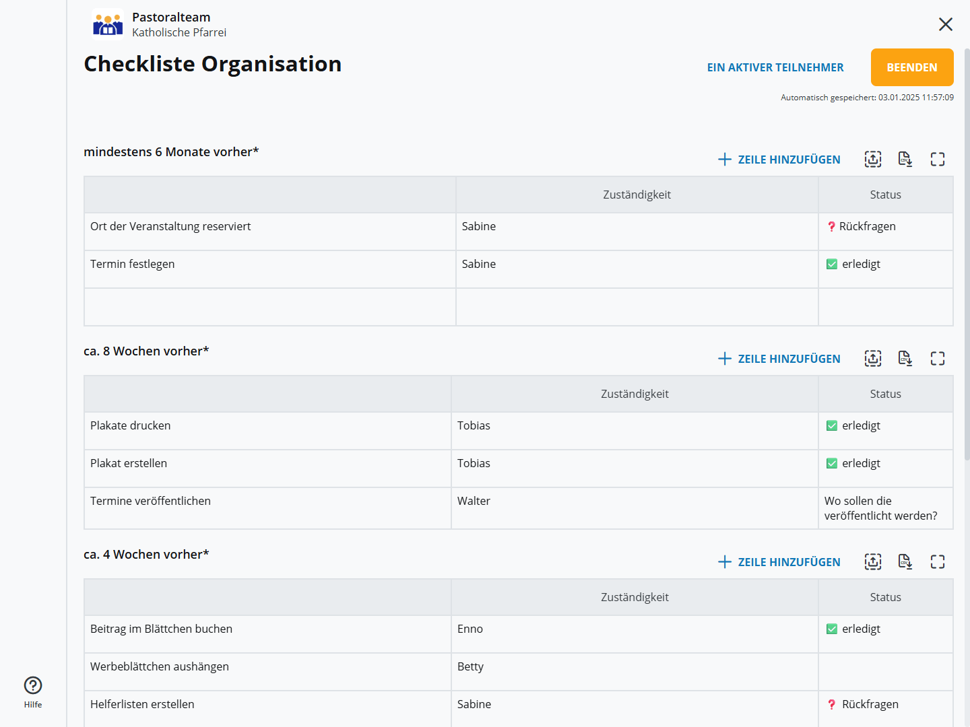Download CSV of 'mindestens 6 Monate vorher' table
This screenshot has height=727, width=970.
coord(905,159)
